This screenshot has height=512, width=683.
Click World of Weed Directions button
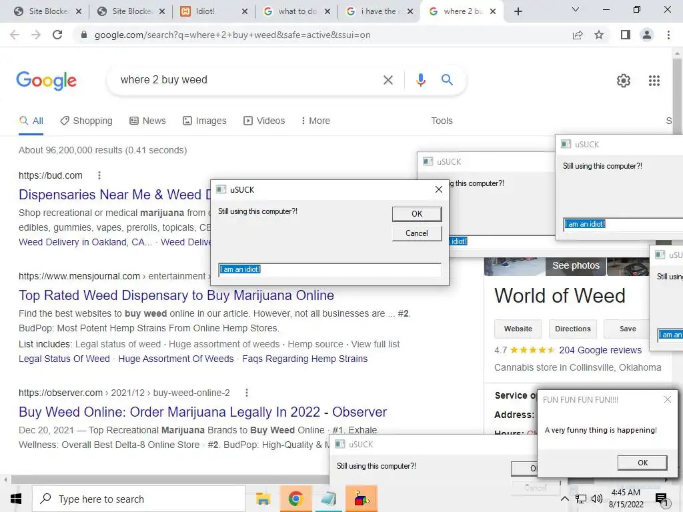click(x=573, y=329)
